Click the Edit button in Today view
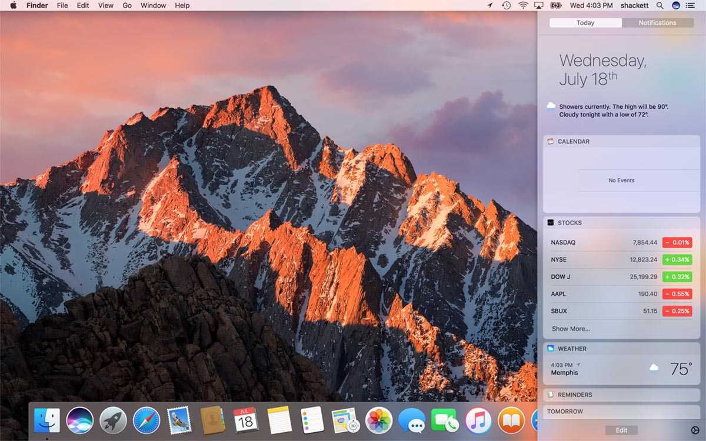Image resolution: width=706 pixels, height=441 pixels. tap(621, 430)
